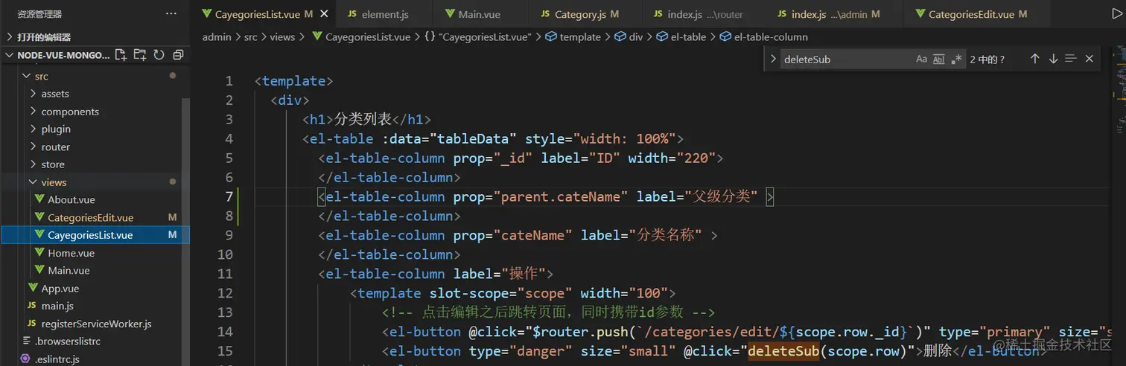Close the find widget
The width and height of the screenshot is (1126, 366).
[1089, 59]
